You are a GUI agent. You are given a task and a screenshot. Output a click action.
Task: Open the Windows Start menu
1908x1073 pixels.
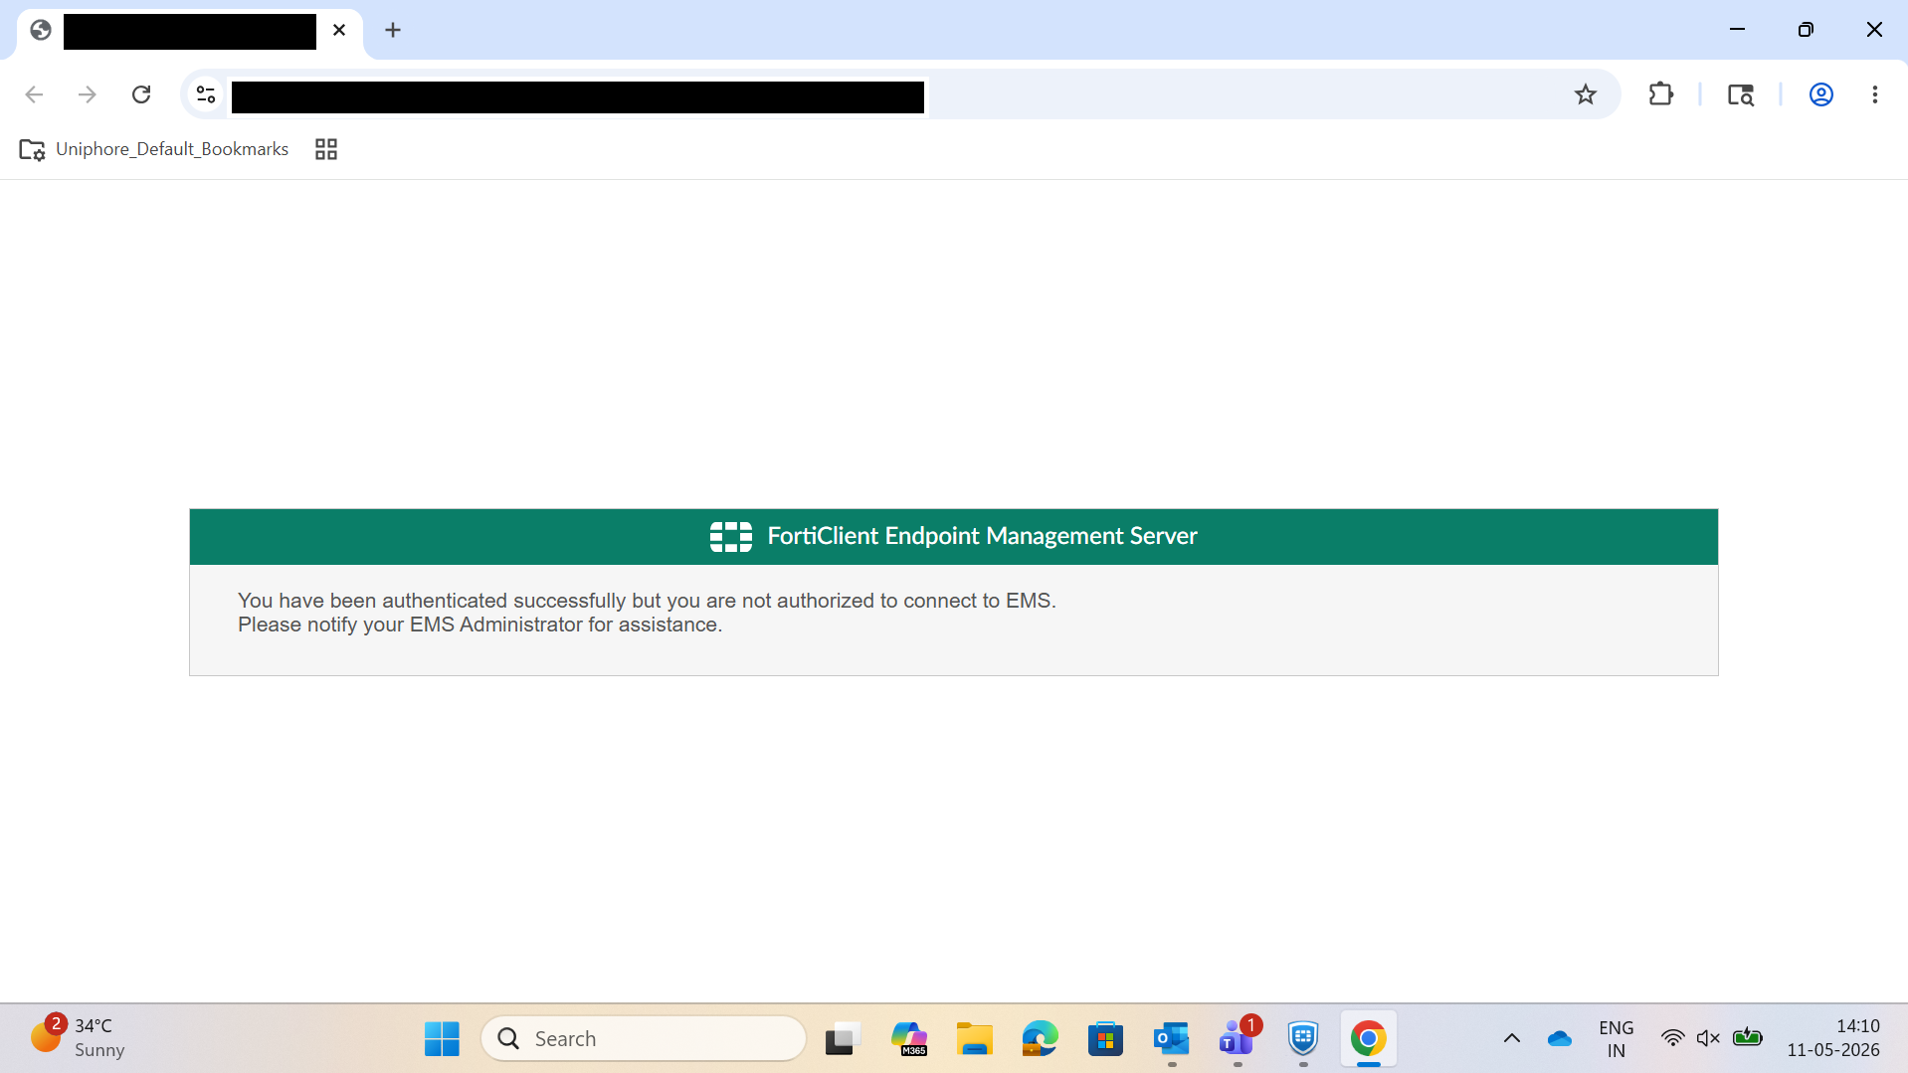[x=442, y=1039]
